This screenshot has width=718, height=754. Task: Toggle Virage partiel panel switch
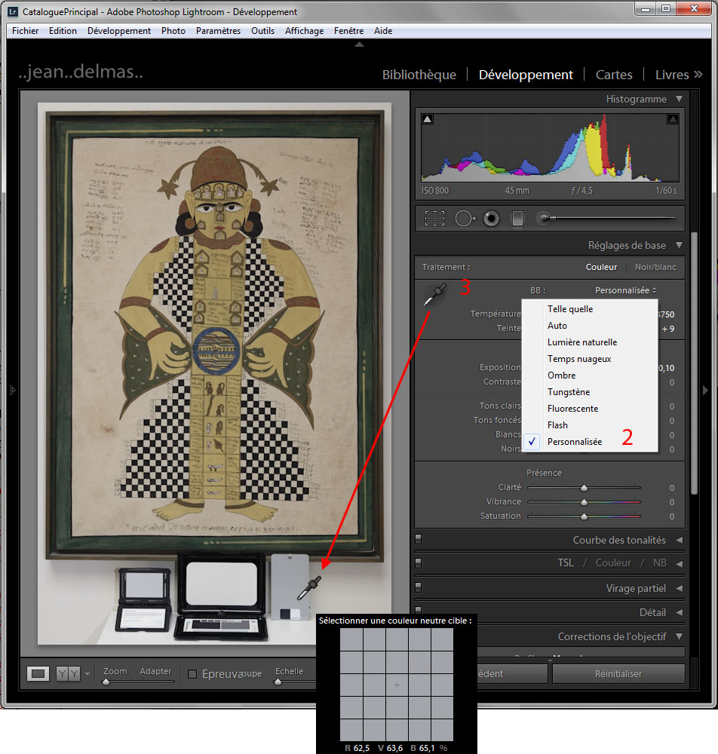click(419, 587)
